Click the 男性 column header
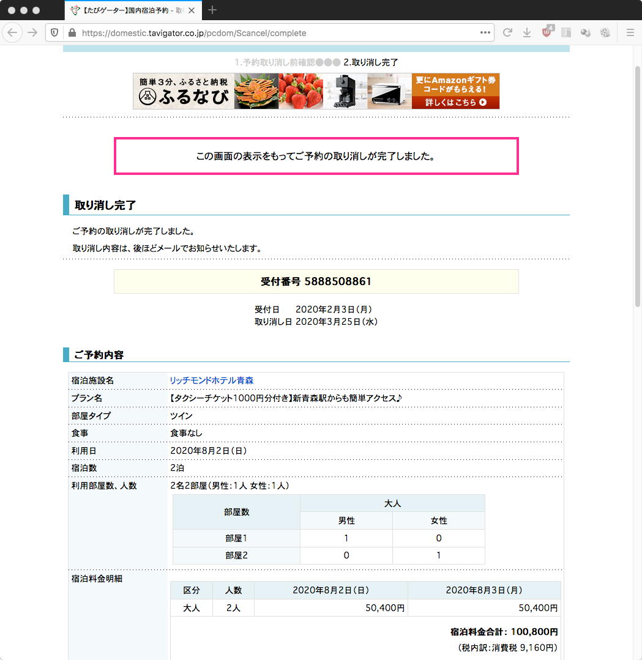The image size is (642, 660). click(x=346, y=521)
